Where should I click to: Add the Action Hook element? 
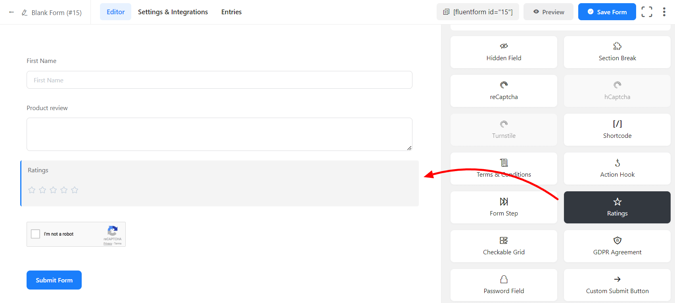(x=617, y=168)
